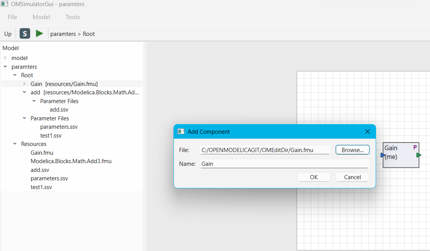Select Root item in tree
The width and height of the screenshot is (430, 251).
coord(27,75)
